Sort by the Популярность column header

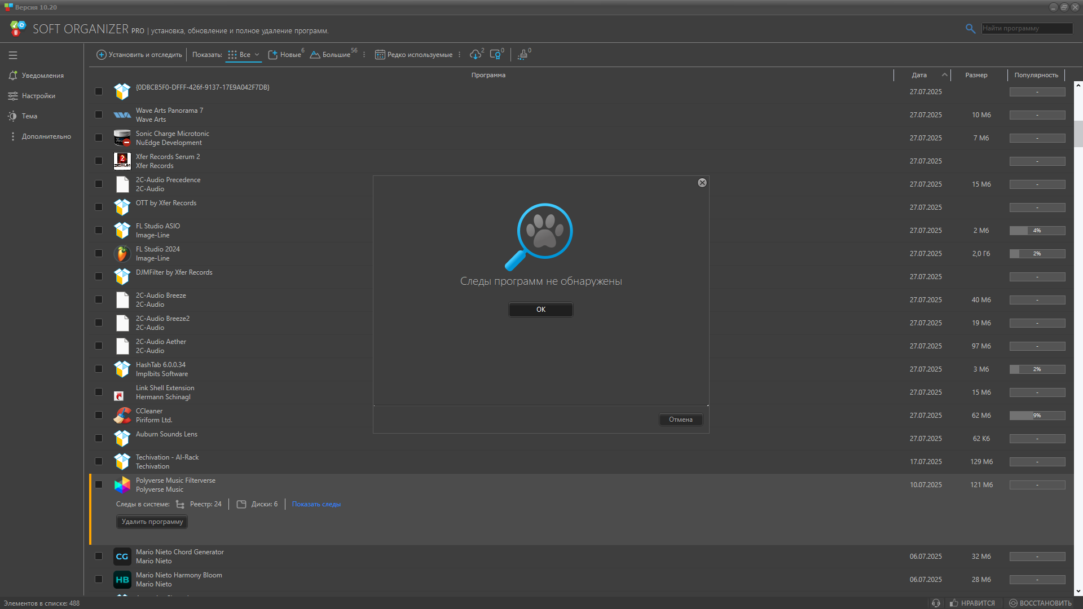point(1036,75)
